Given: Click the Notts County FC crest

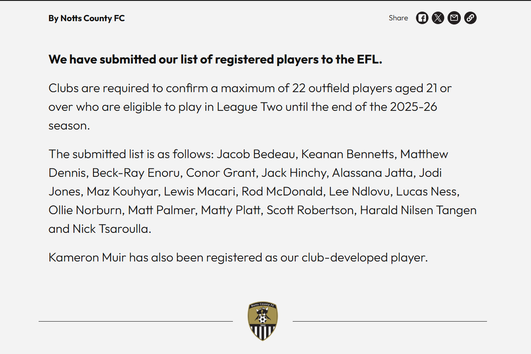Looking at the screenshot, I should (263, 321).
